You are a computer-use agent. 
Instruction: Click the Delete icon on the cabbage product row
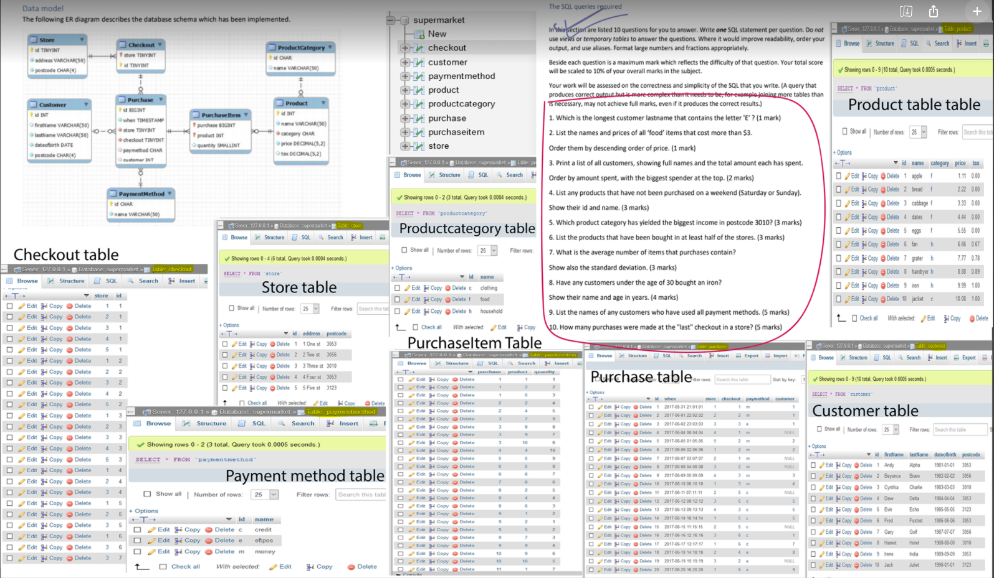point(883,203)
